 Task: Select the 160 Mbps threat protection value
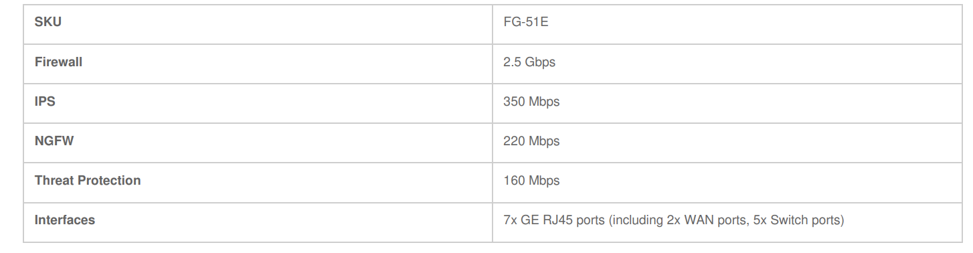pos(531,181)
